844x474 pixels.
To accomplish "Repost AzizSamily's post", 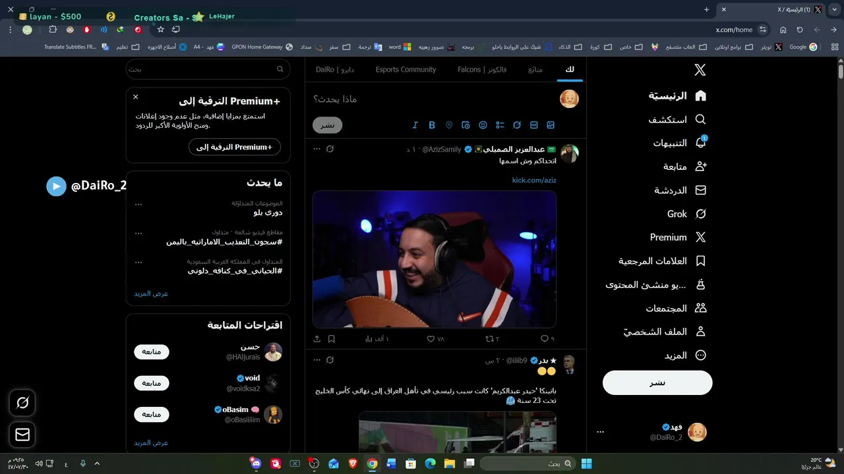I will pos(489,339).
